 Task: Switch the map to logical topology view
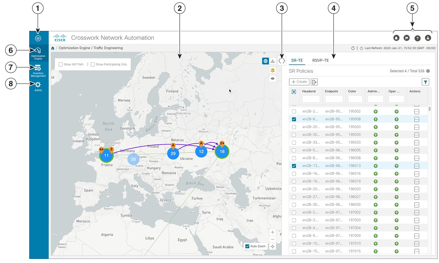pyautogui.click(x=273, y=62)
